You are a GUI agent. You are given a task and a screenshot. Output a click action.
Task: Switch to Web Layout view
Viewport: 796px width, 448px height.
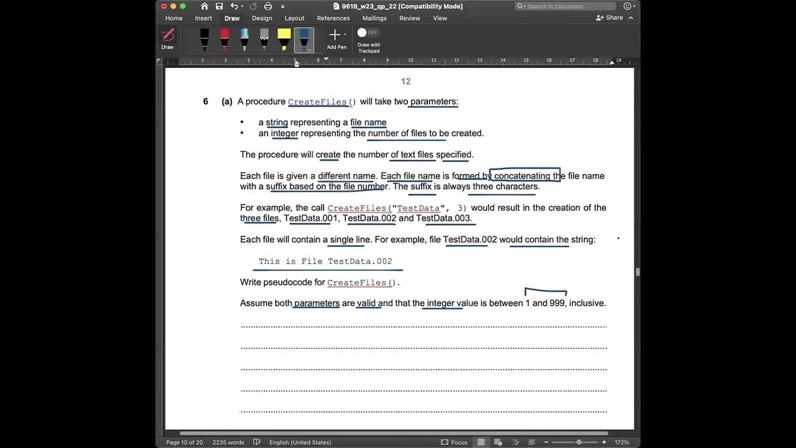pos(499,442)
